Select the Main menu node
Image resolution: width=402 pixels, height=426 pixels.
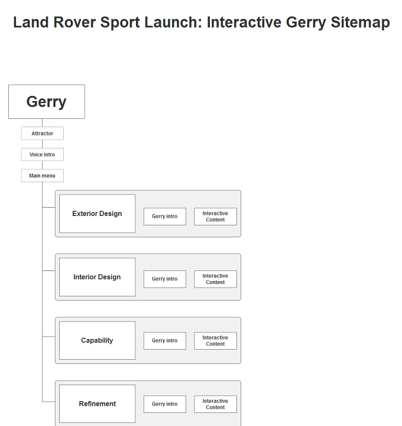click(x=43, y=176)
